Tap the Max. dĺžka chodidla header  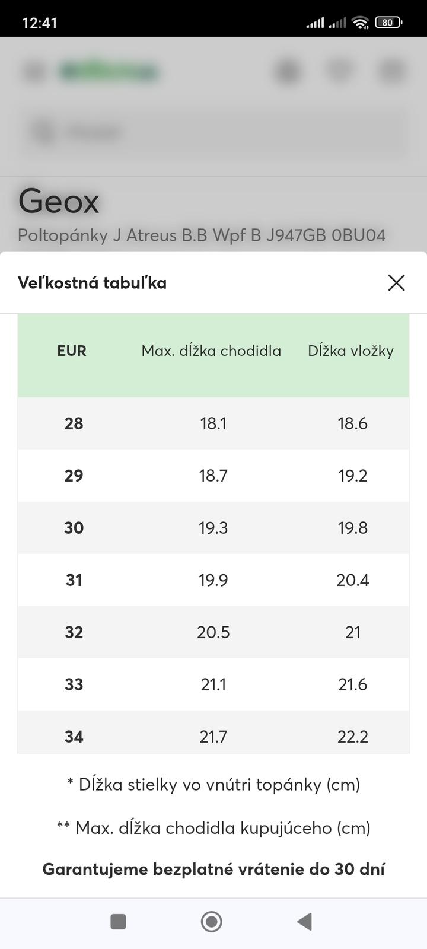click(x=211, y=351)
